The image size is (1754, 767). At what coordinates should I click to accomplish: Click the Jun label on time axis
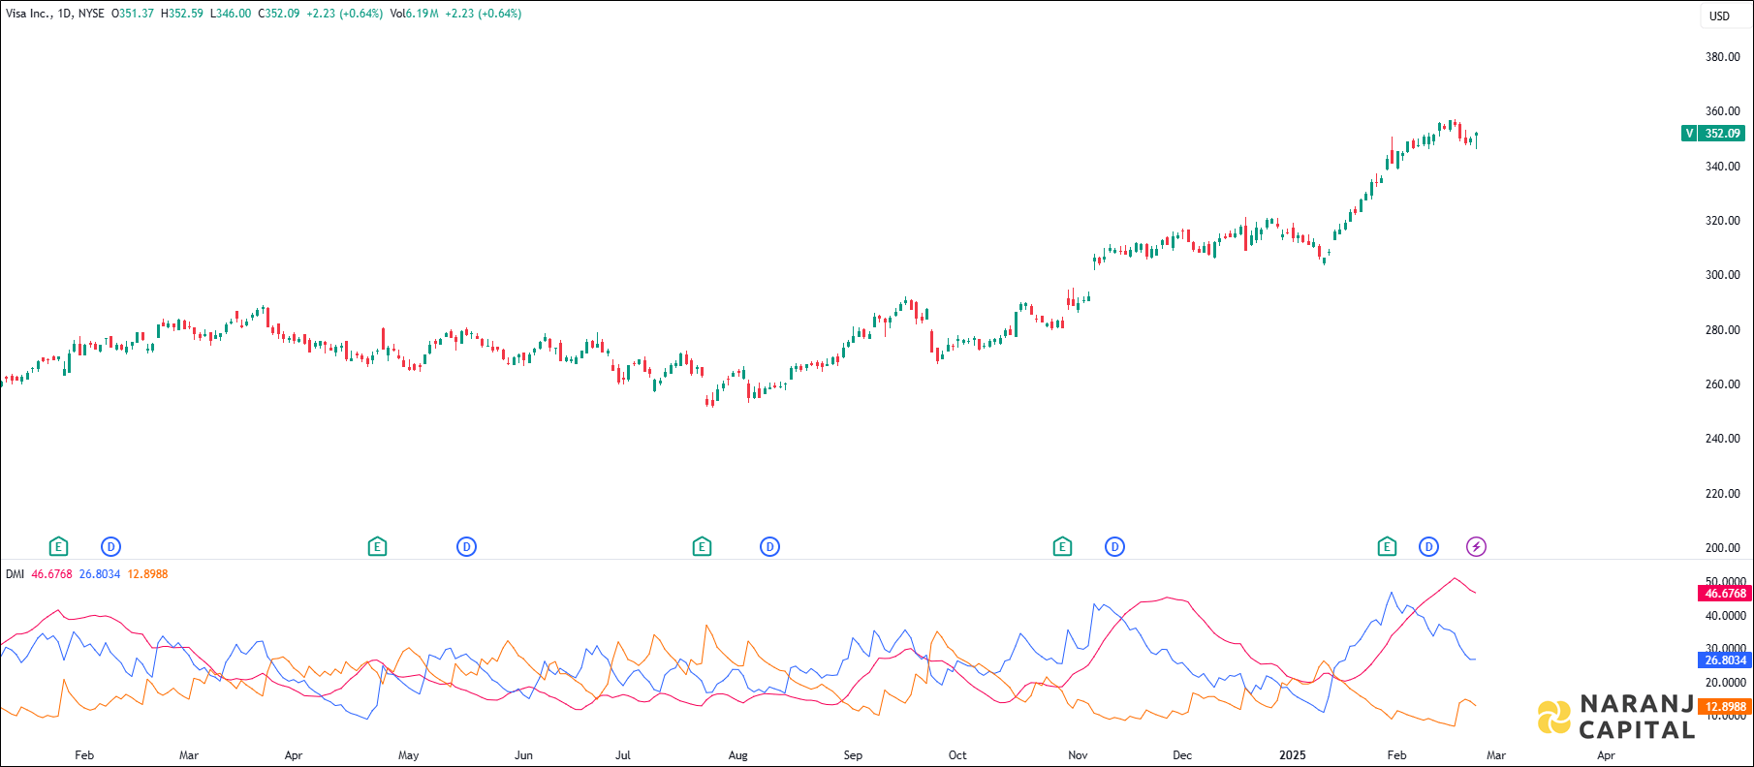point(523,755)
